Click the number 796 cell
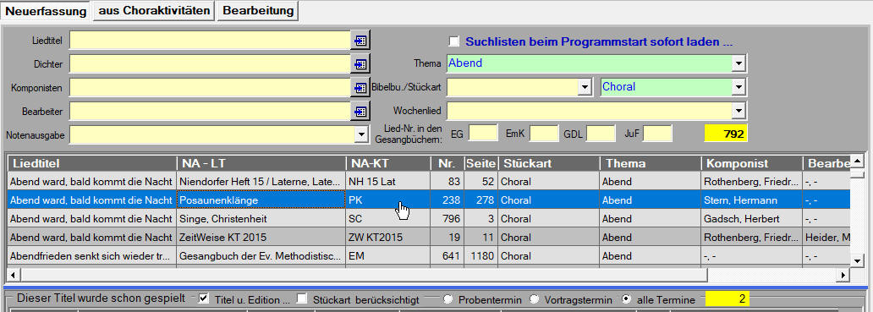This screenshot has height=312, width=873. point(447,219)
